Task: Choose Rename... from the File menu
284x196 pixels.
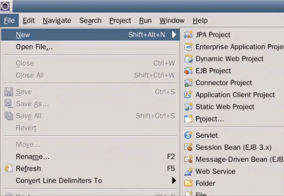Action: point(33,156)
